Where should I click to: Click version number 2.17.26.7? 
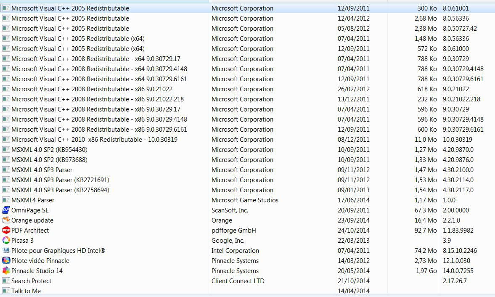click(x=455, y=281)
